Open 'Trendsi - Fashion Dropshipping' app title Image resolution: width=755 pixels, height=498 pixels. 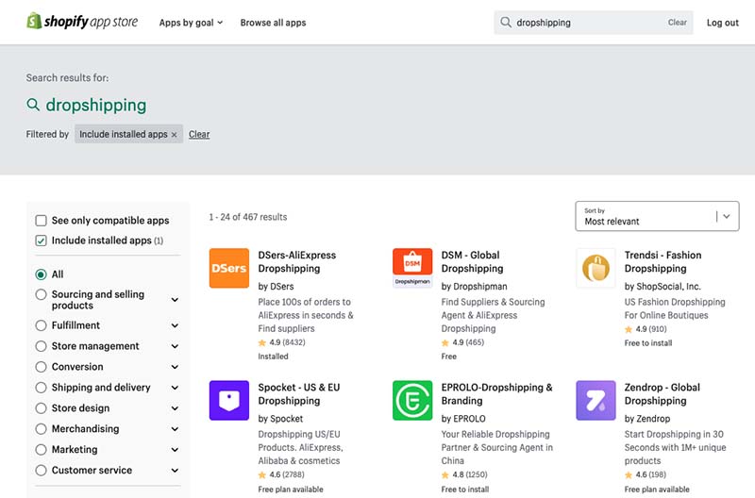point(663,262)
